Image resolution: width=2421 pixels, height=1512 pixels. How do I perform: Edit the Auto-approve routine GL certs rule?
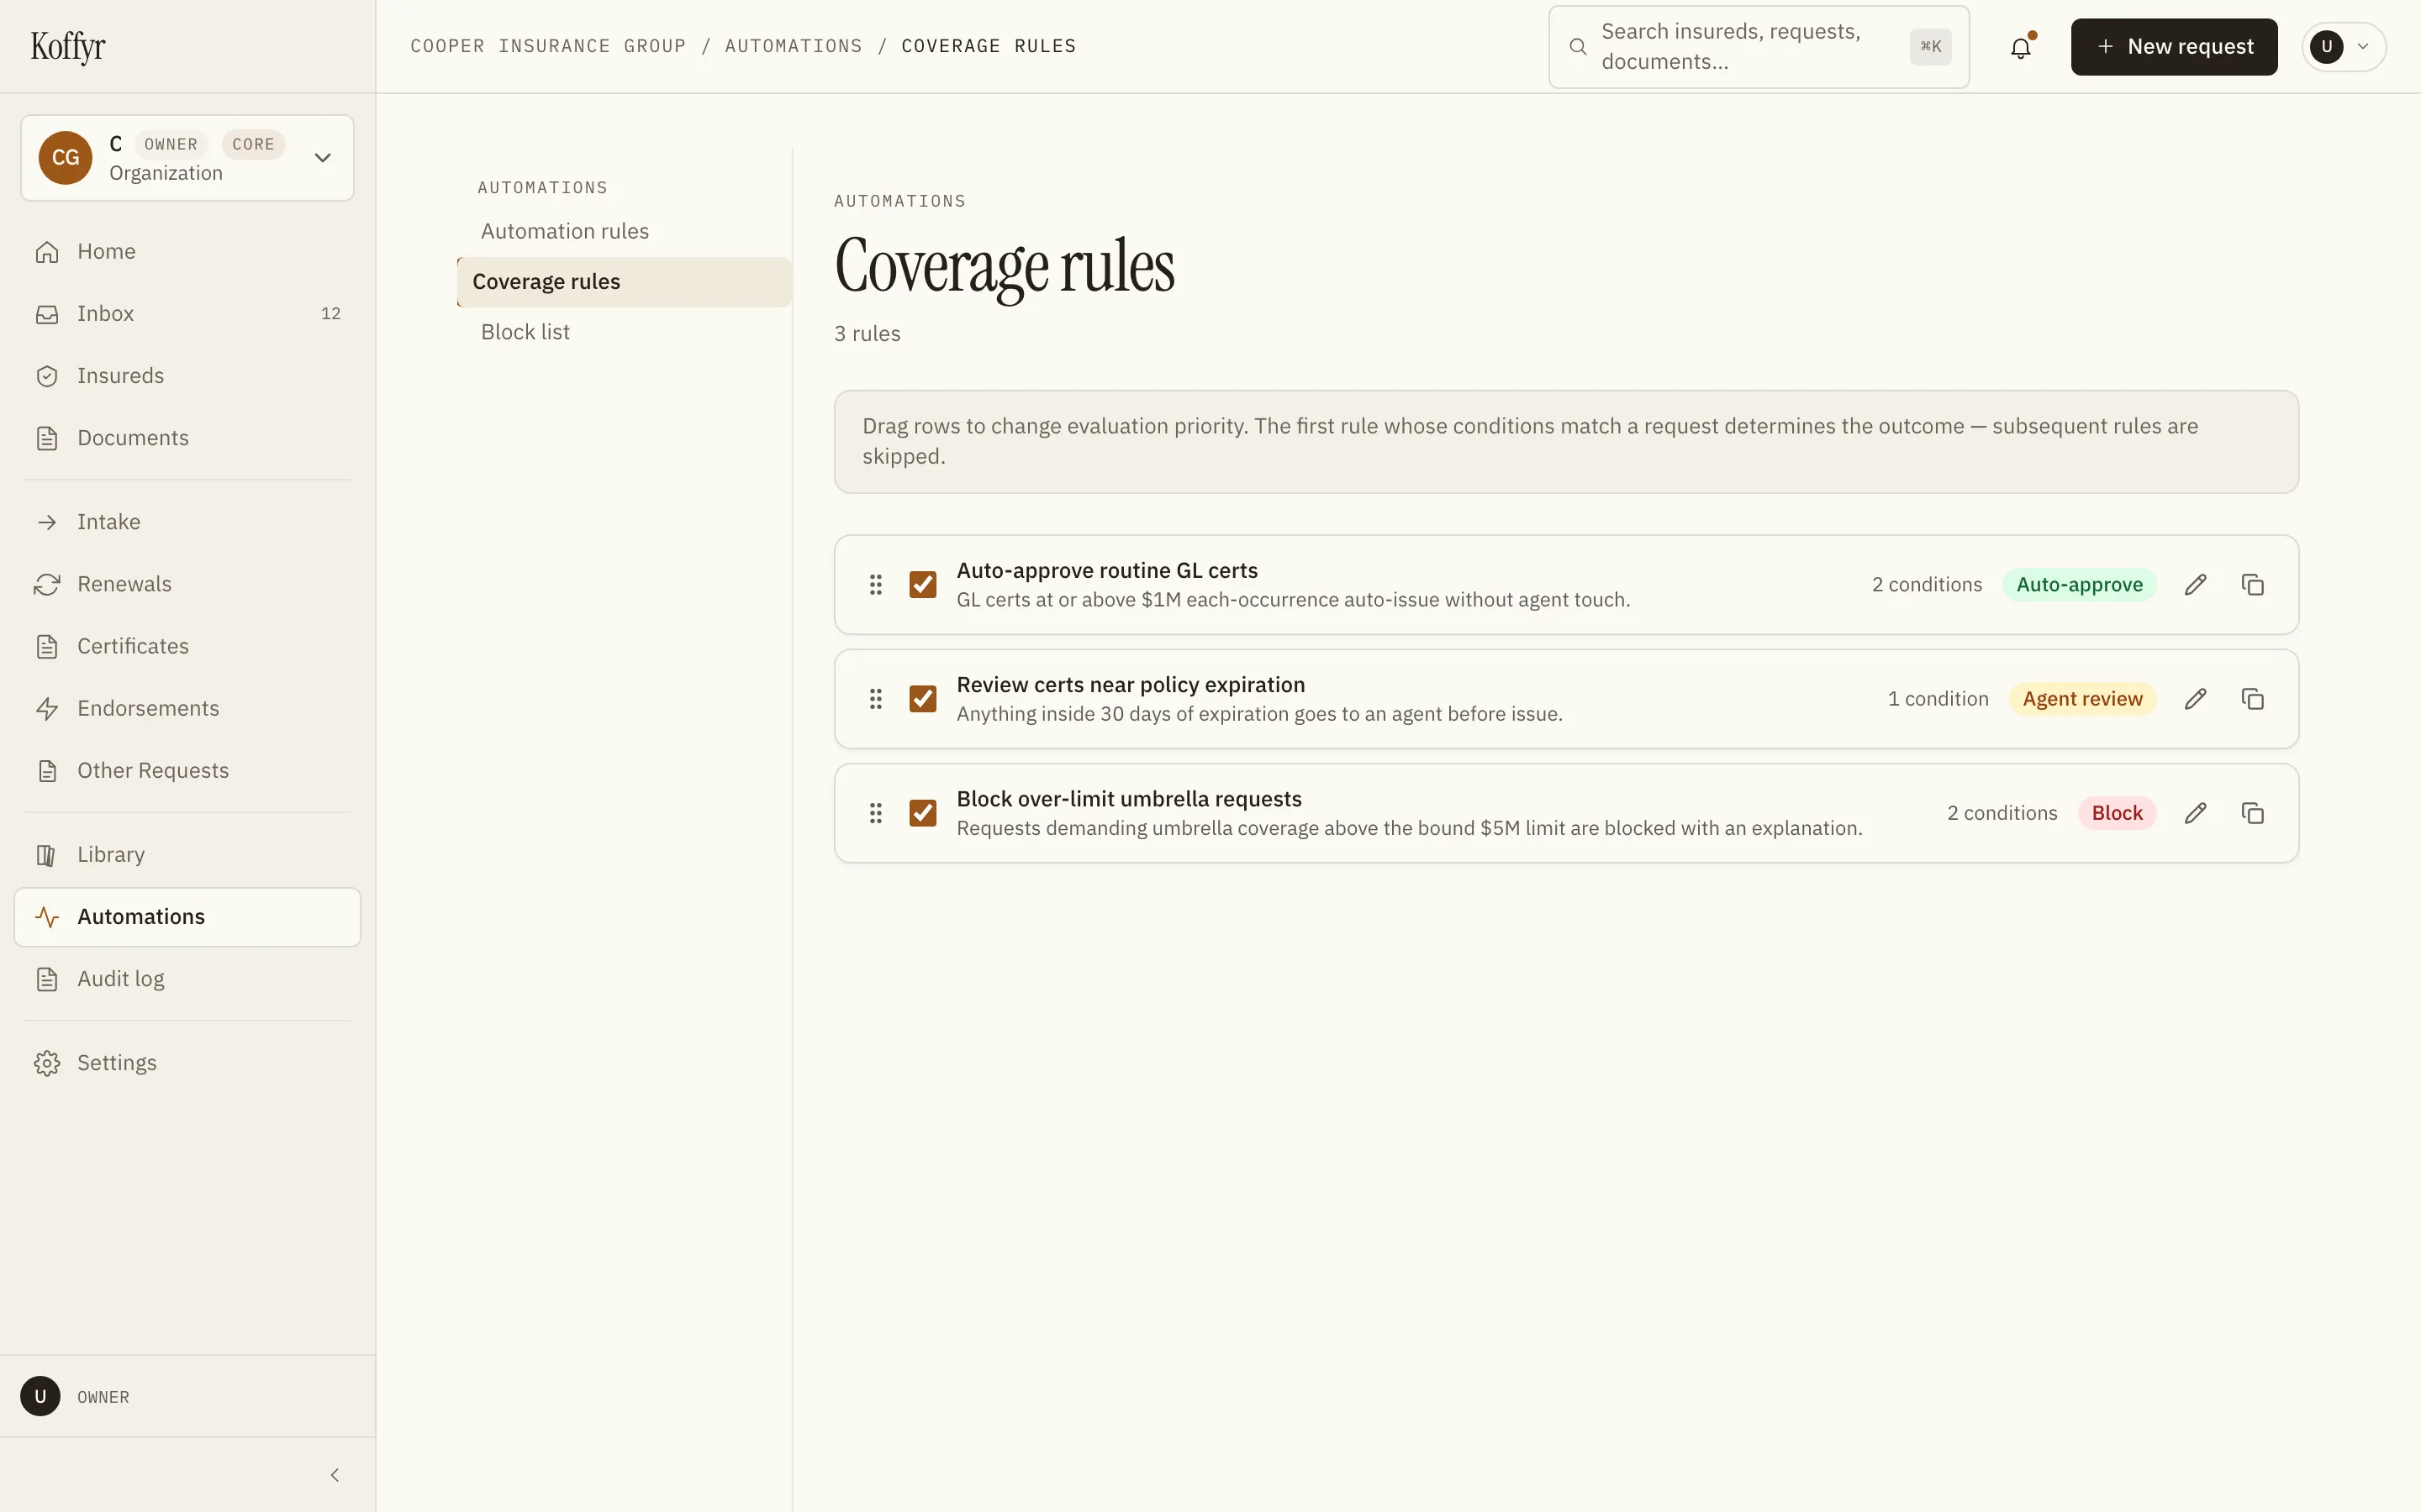(2195, 585)
